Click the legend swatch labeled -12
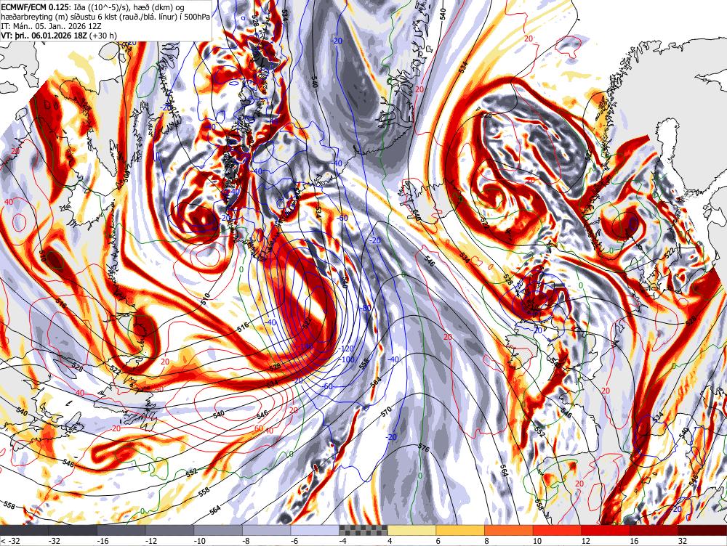This screenshot has height=546, width=727. (169, 530)
